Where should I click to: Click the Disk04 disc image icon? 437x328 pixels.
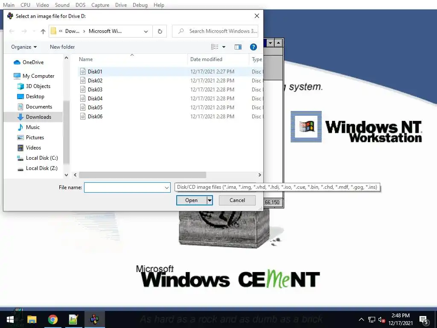(x=83, y=99)
